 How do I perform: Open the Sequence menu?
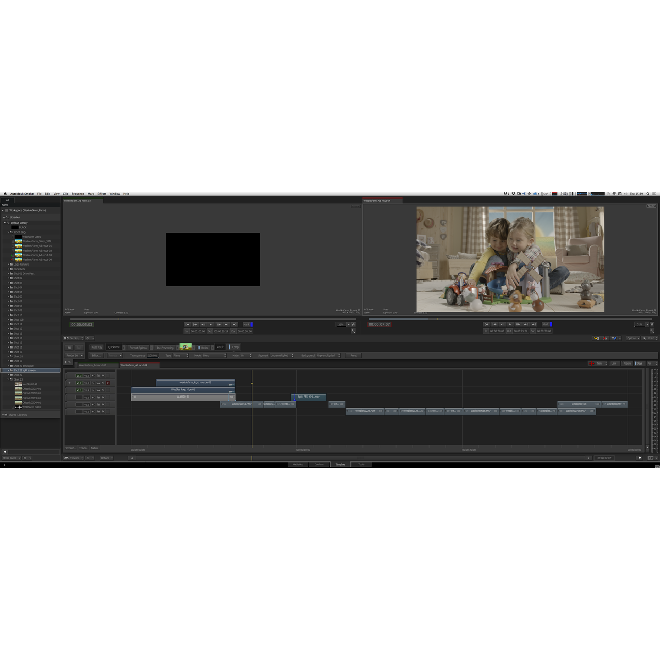coord(78,194)
